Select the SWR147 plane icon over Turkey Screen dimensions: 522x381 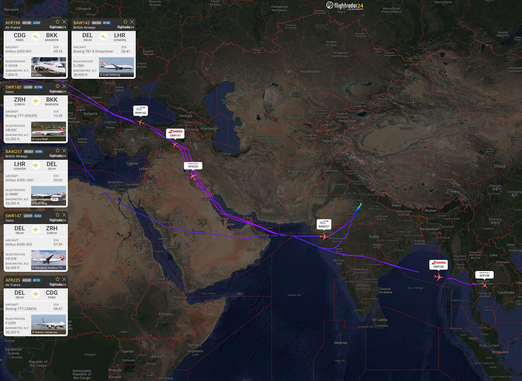[175, 145]
